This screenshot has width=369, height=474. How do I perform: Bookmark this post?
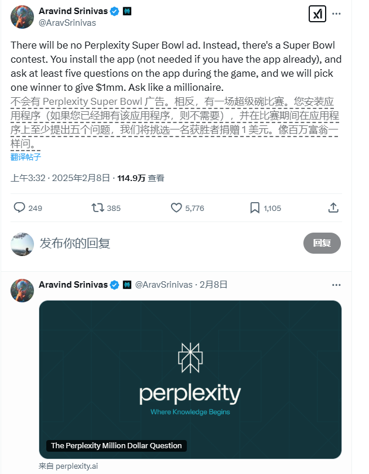click(x=255, y=207)
